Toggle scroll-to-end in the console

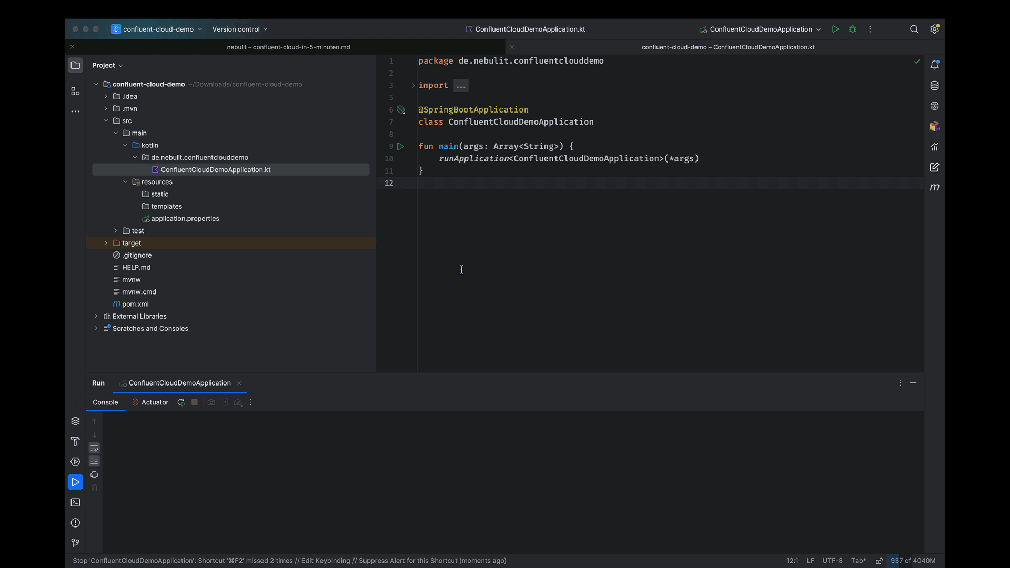coord(94,461)
